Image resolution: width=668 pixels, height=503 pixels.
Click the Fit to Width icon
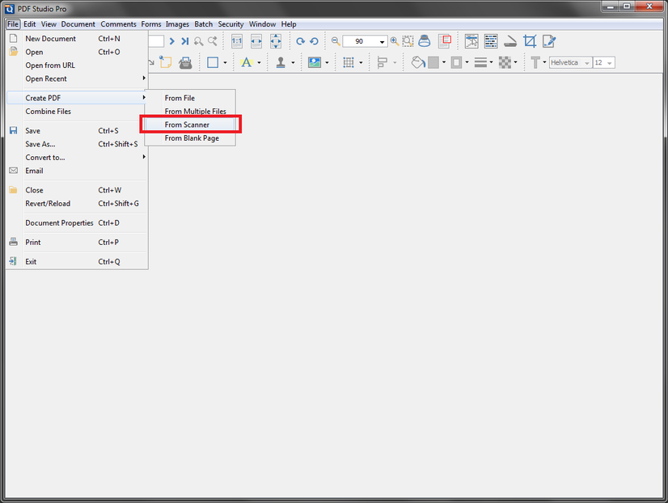point(256,41)
